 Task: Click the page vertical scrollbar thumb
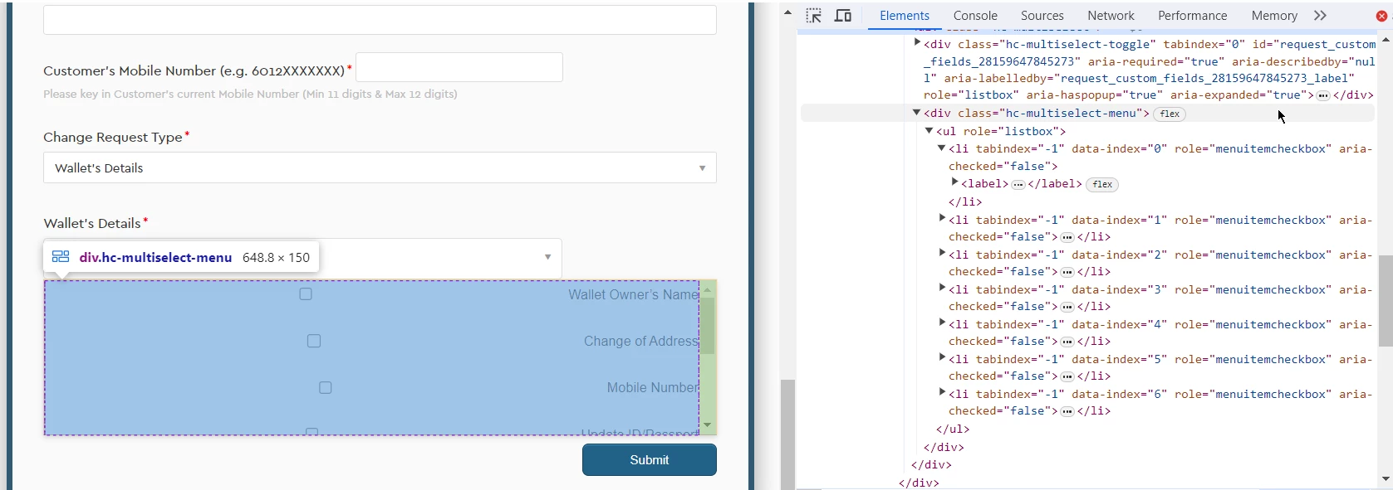[x=787, y=434]
